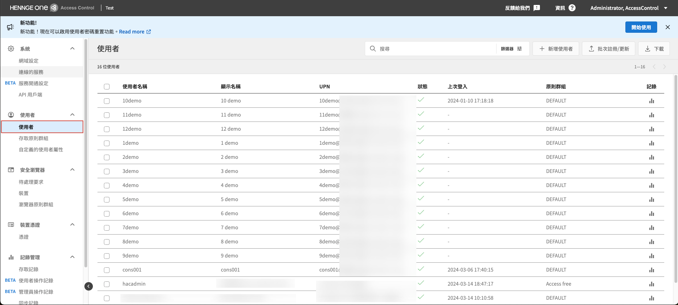Open 存取記錄 in the sidebar
The height and width of the screenshot is (305, 678).
point(29,269)
